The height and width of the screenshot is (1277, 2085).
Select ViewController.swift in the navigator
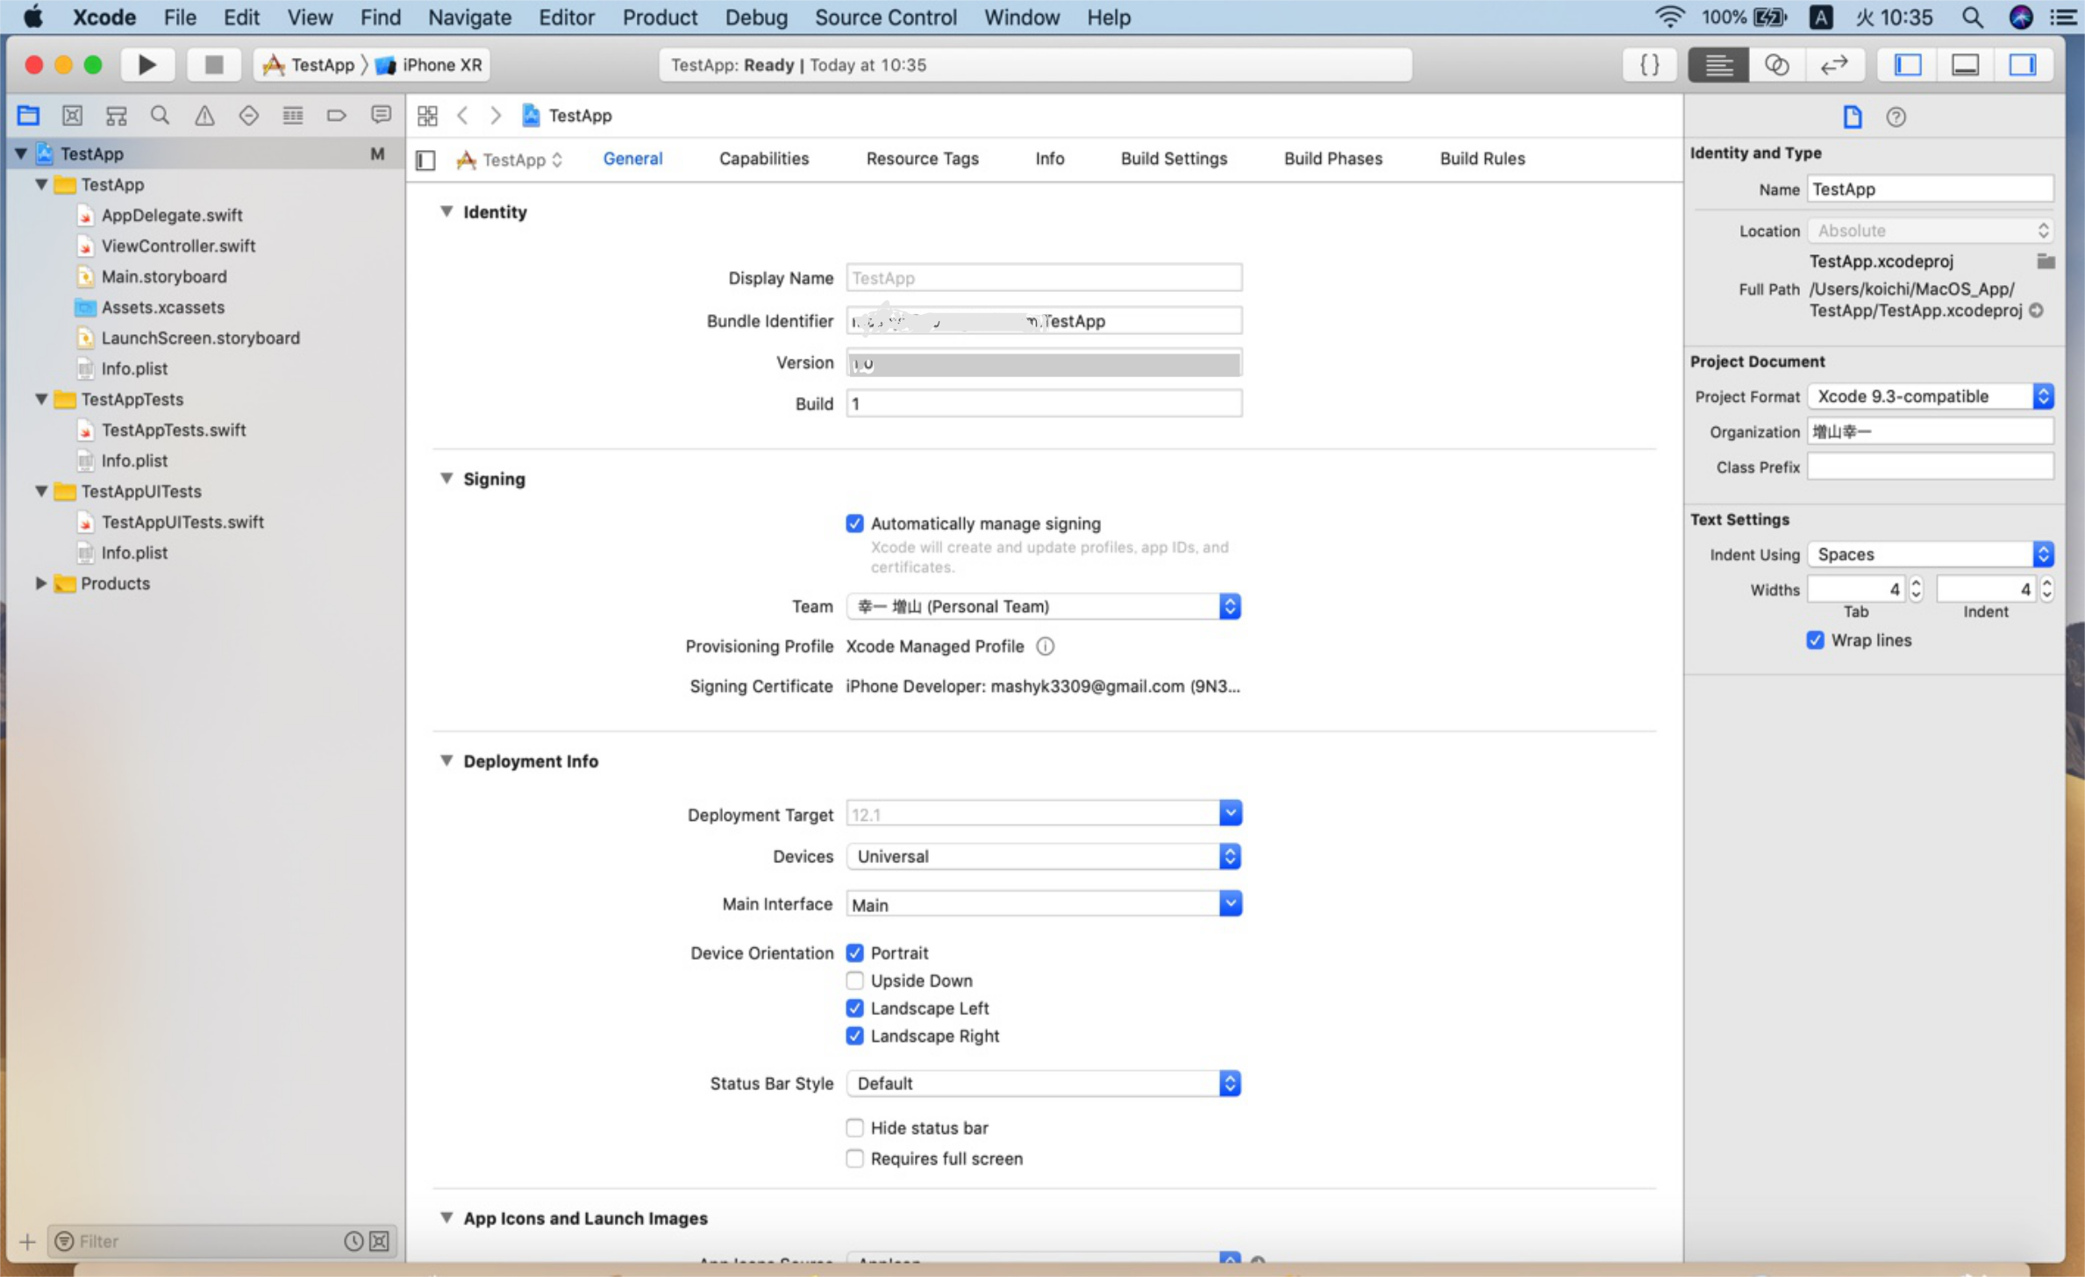(x=178, y=246)
